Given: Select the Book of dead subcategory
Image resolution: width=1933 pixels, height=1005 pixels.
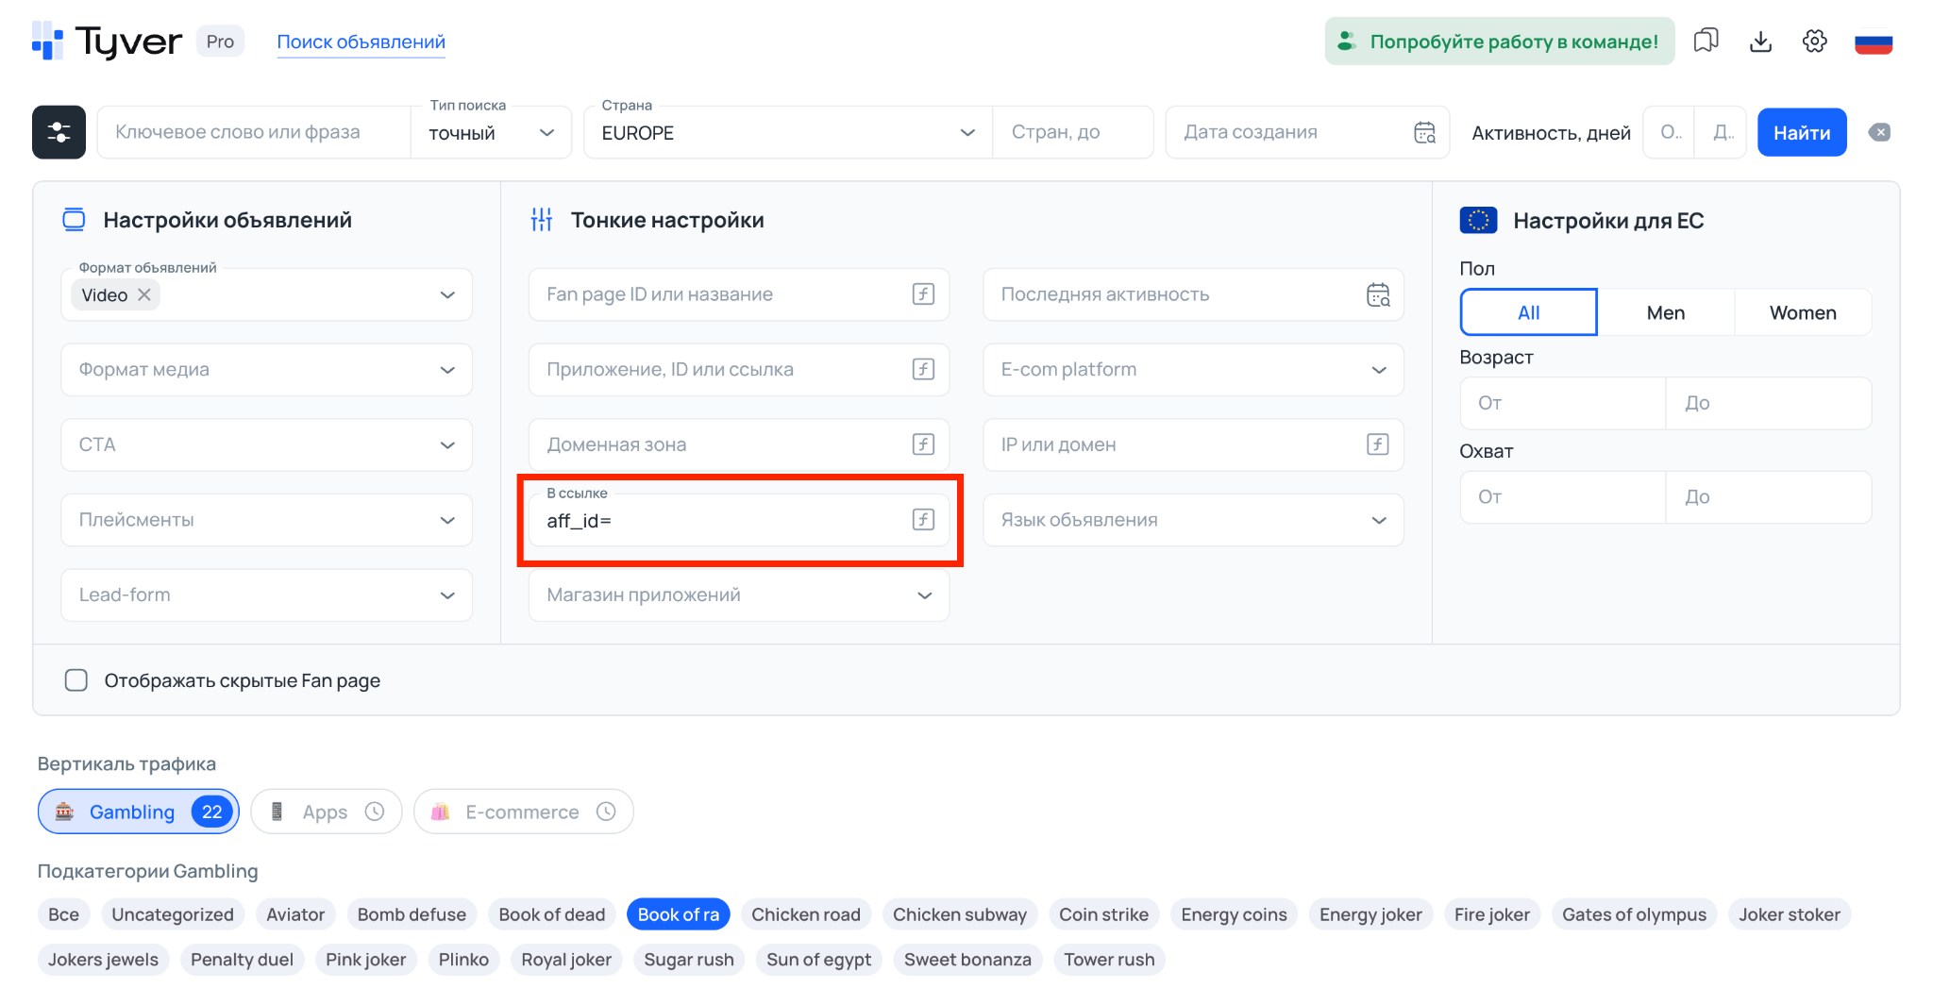Looking at the screenshot, I should (551, 914).
